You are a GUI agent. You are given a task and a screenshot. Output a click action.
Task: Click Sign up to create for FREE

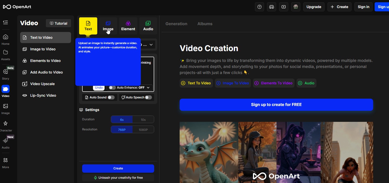point(276,105)
